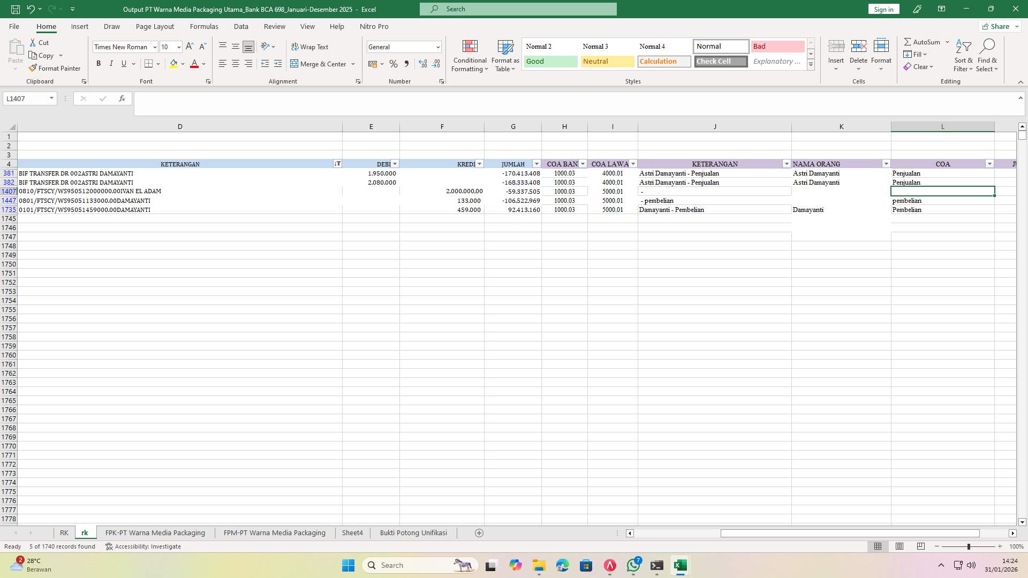Apply Percent number format

tap(394, 64)
